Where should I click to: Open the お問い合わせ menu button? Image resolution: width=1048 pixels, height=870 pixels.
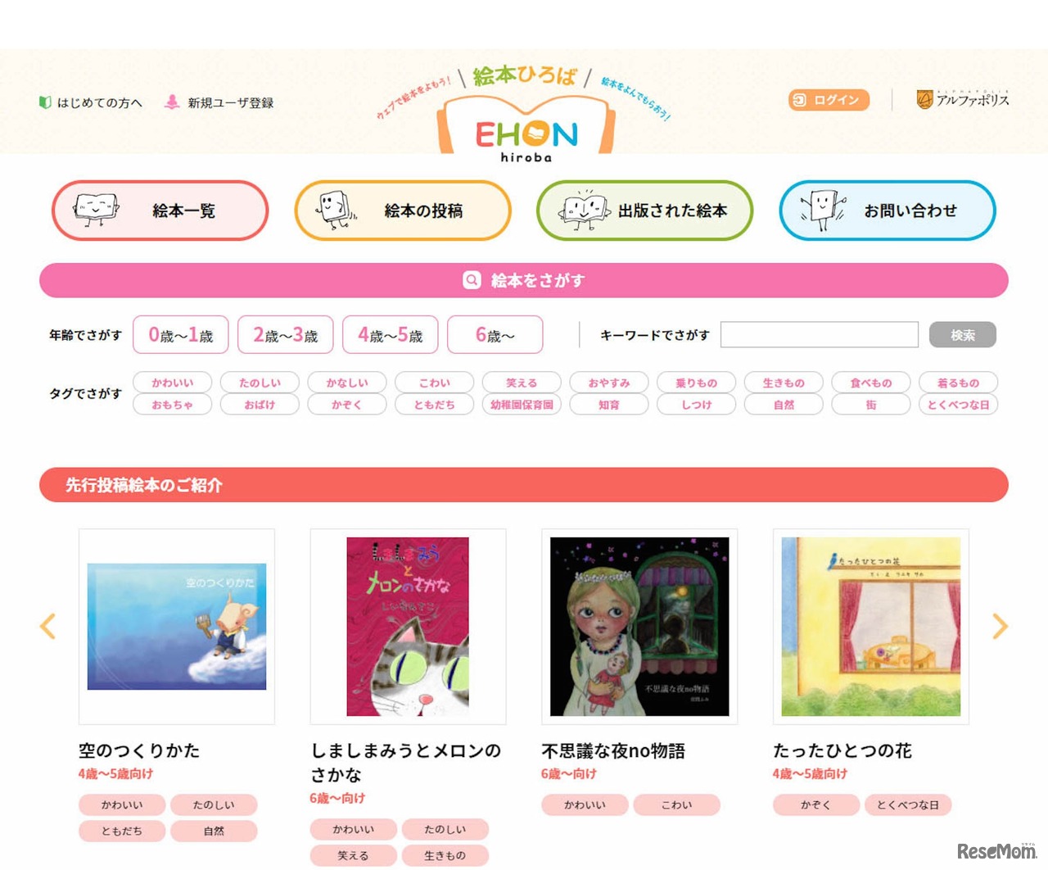point(888,211)
